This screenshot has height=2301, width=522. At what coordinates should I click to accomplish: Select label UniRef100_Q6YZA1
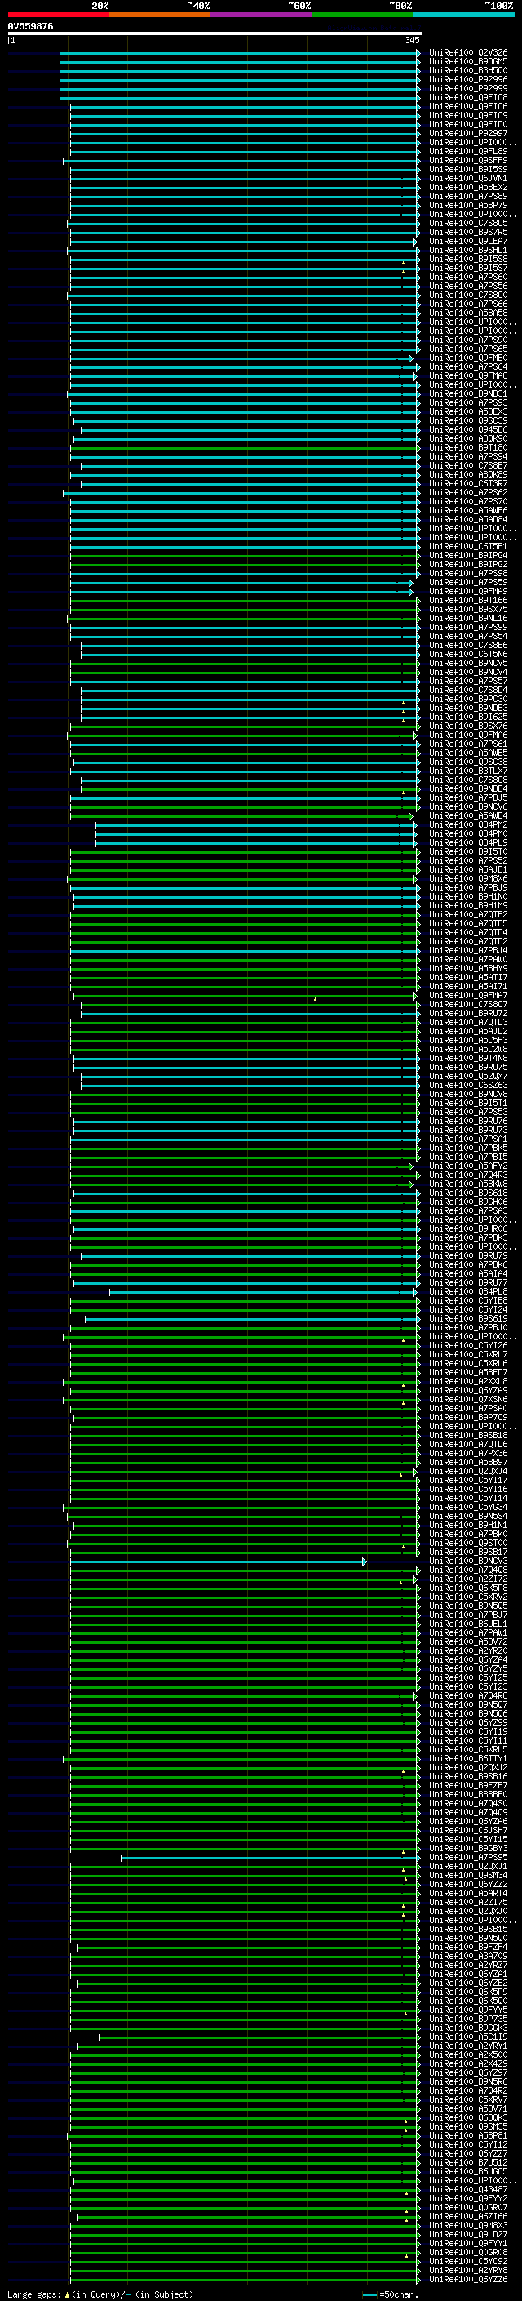point(468,1975)
